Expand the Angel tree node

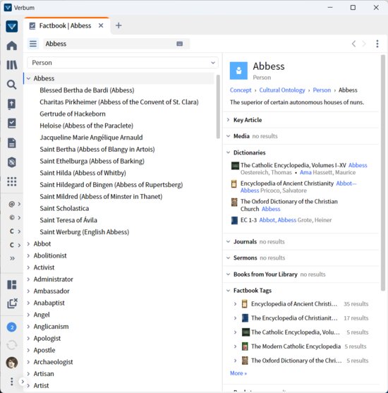pyautogui.click(x=29, y=315)
